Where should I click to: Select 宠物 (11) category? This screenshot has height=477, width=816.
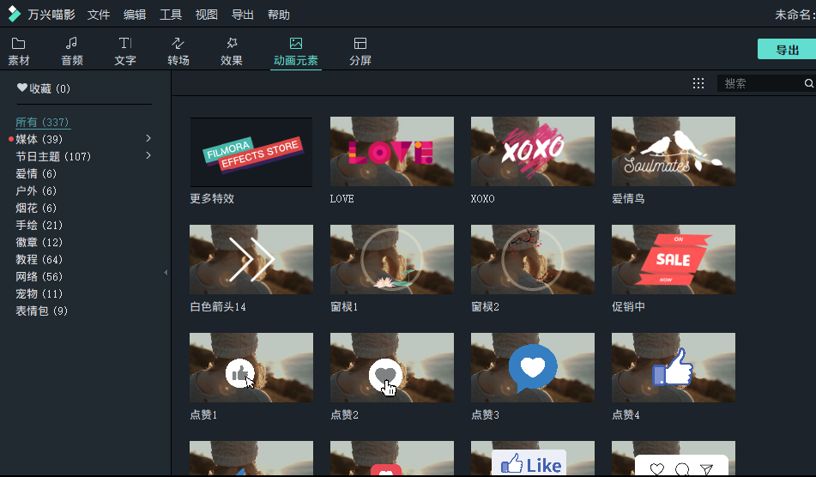click(x=39, y=294)
